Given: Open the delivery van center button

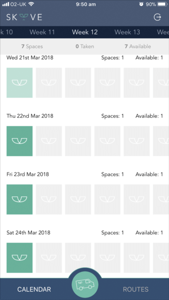Looking at the screenshot, I should pyautogui.click(x=85, y=284).
